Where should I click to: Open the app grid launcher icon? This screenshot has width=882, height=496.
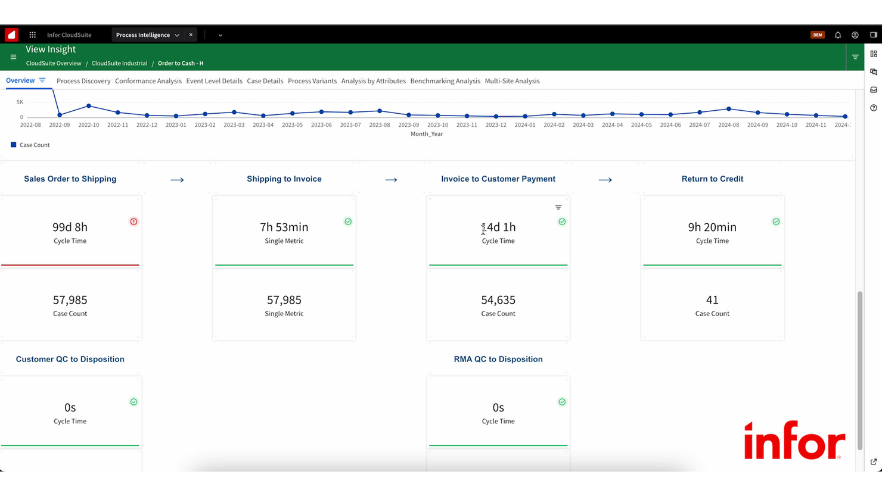click(32, 35)
